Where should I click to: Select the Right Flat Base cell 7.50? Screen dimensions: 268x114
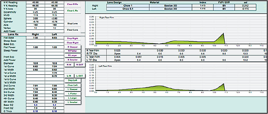[x=35, y=38]
